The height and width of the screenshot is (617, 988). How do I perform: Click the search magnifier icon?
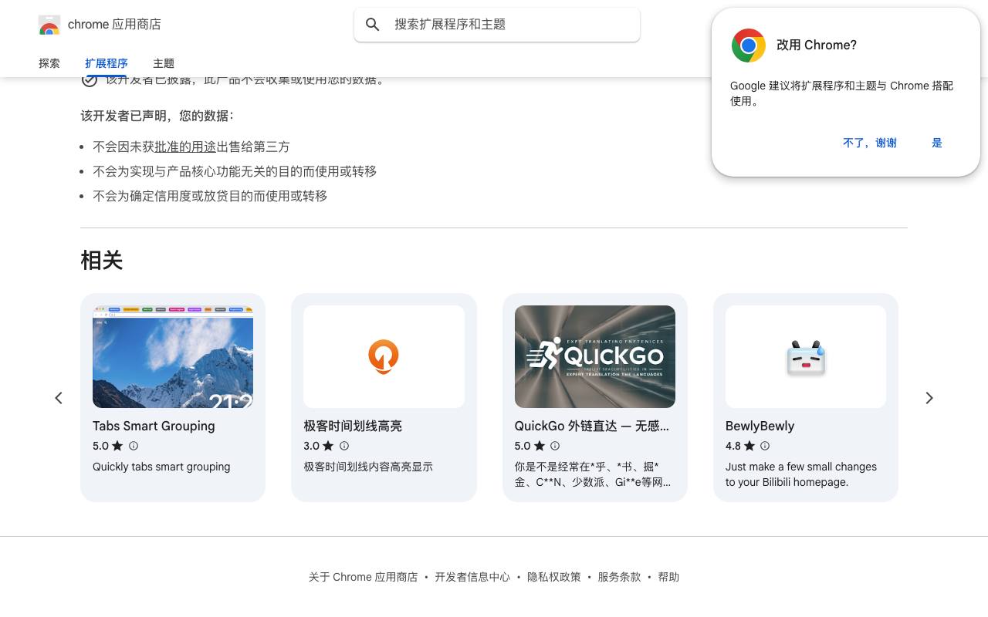click(373, 25)
